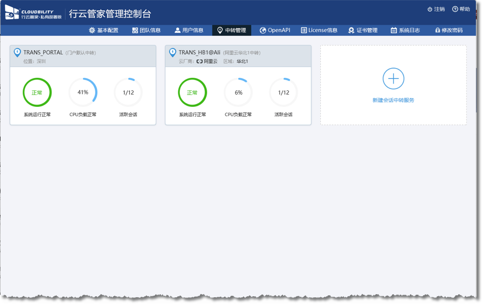Click the question mark icon next to 帮助
Screen dimensions: 482x304
click(455, 9)
